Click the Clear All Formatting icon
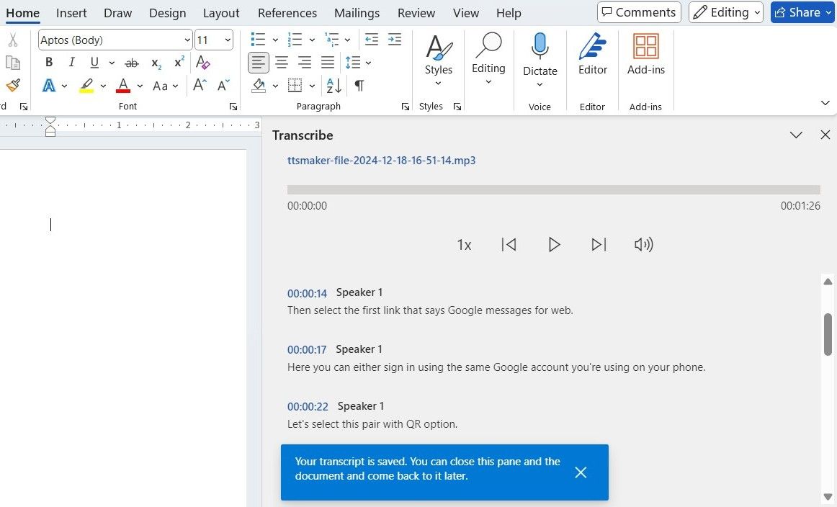The width and height of the screenshot is (837, 507). pos(203,63)
